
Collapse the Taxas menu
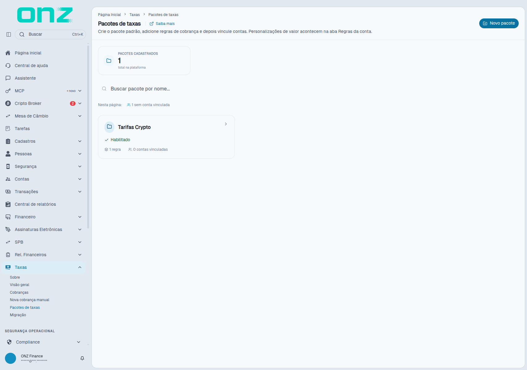point(80,267)
